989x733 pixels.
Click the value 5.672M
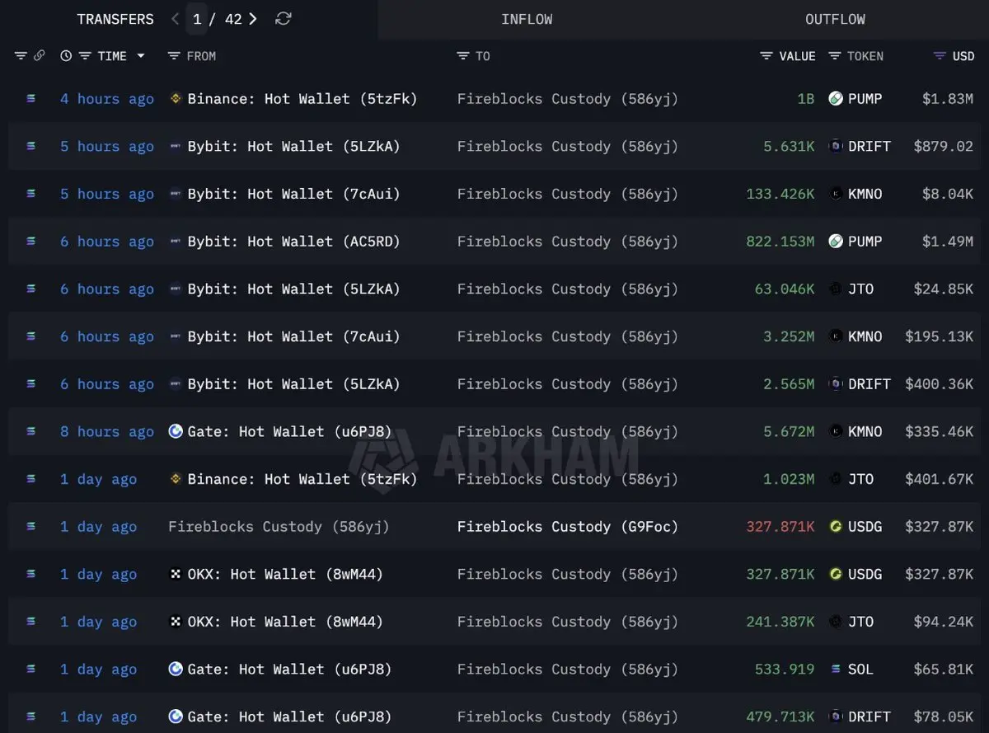[x=789, y=432]
